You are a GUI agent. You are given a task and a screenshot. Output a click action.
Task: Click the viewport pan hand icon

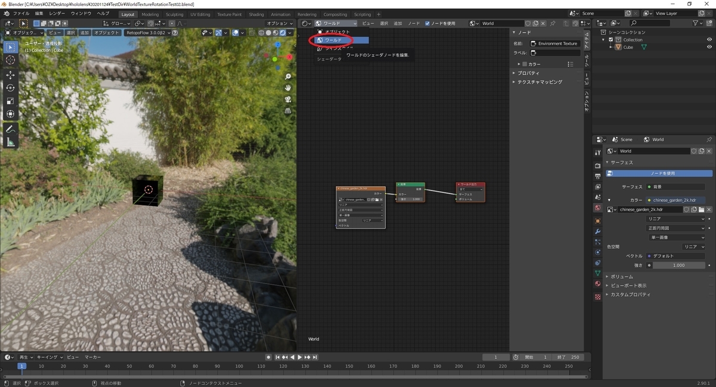point(288,88)
